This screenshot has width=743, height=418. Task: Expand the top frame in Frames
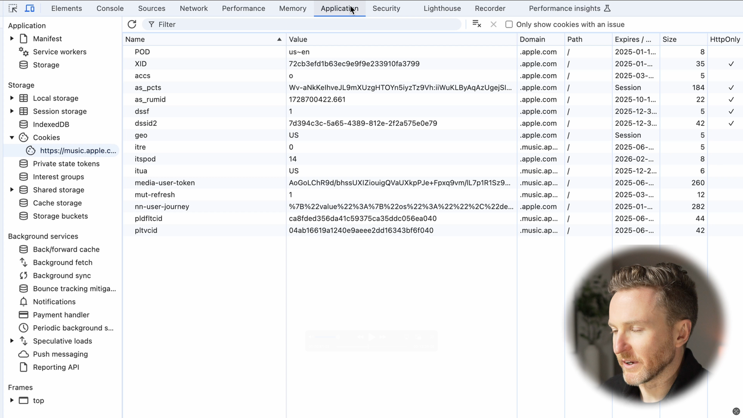(12, 400)
